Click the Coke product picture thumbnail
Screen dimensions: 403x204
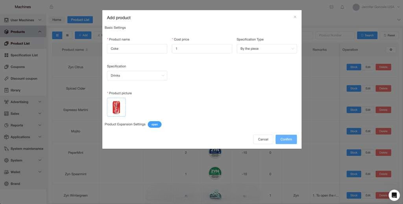tap(116, 107)
